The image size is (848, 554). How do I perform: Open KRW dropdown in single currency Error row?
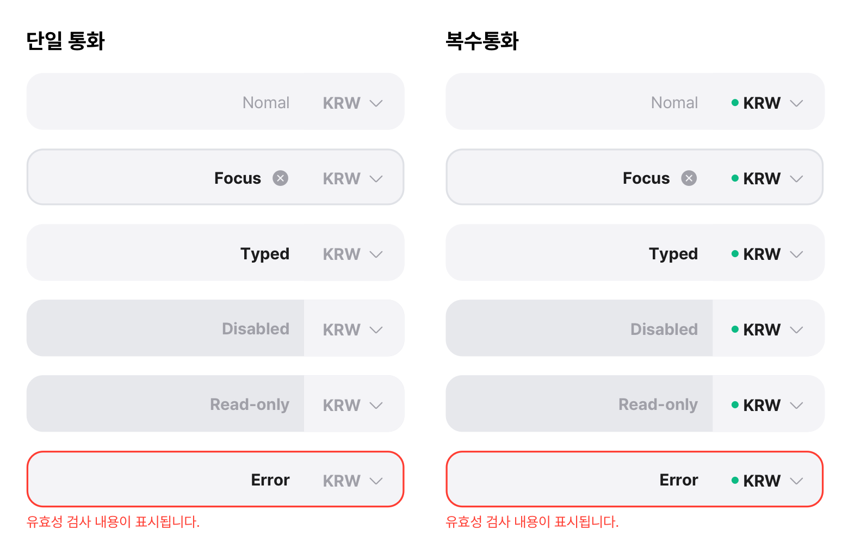pyautogui.click(x=353, y=481)
